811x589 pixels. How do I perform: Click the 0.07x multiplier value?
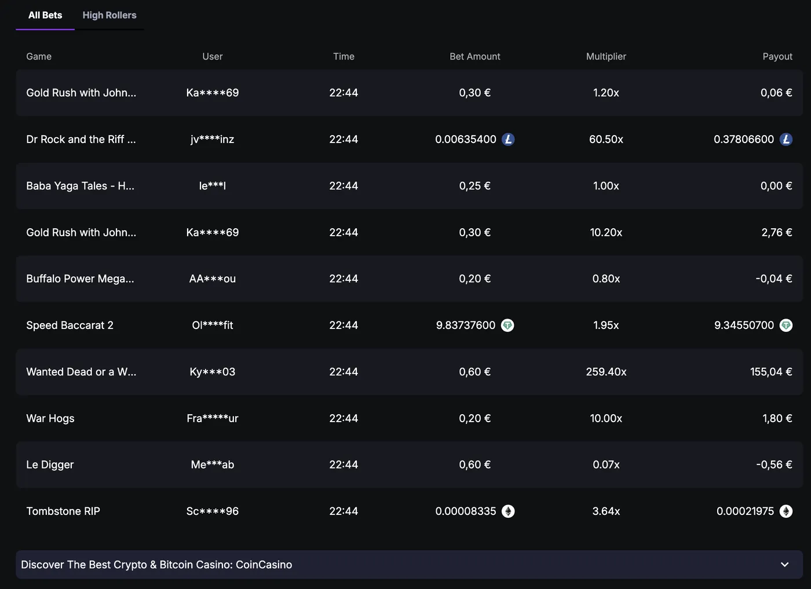606,464
